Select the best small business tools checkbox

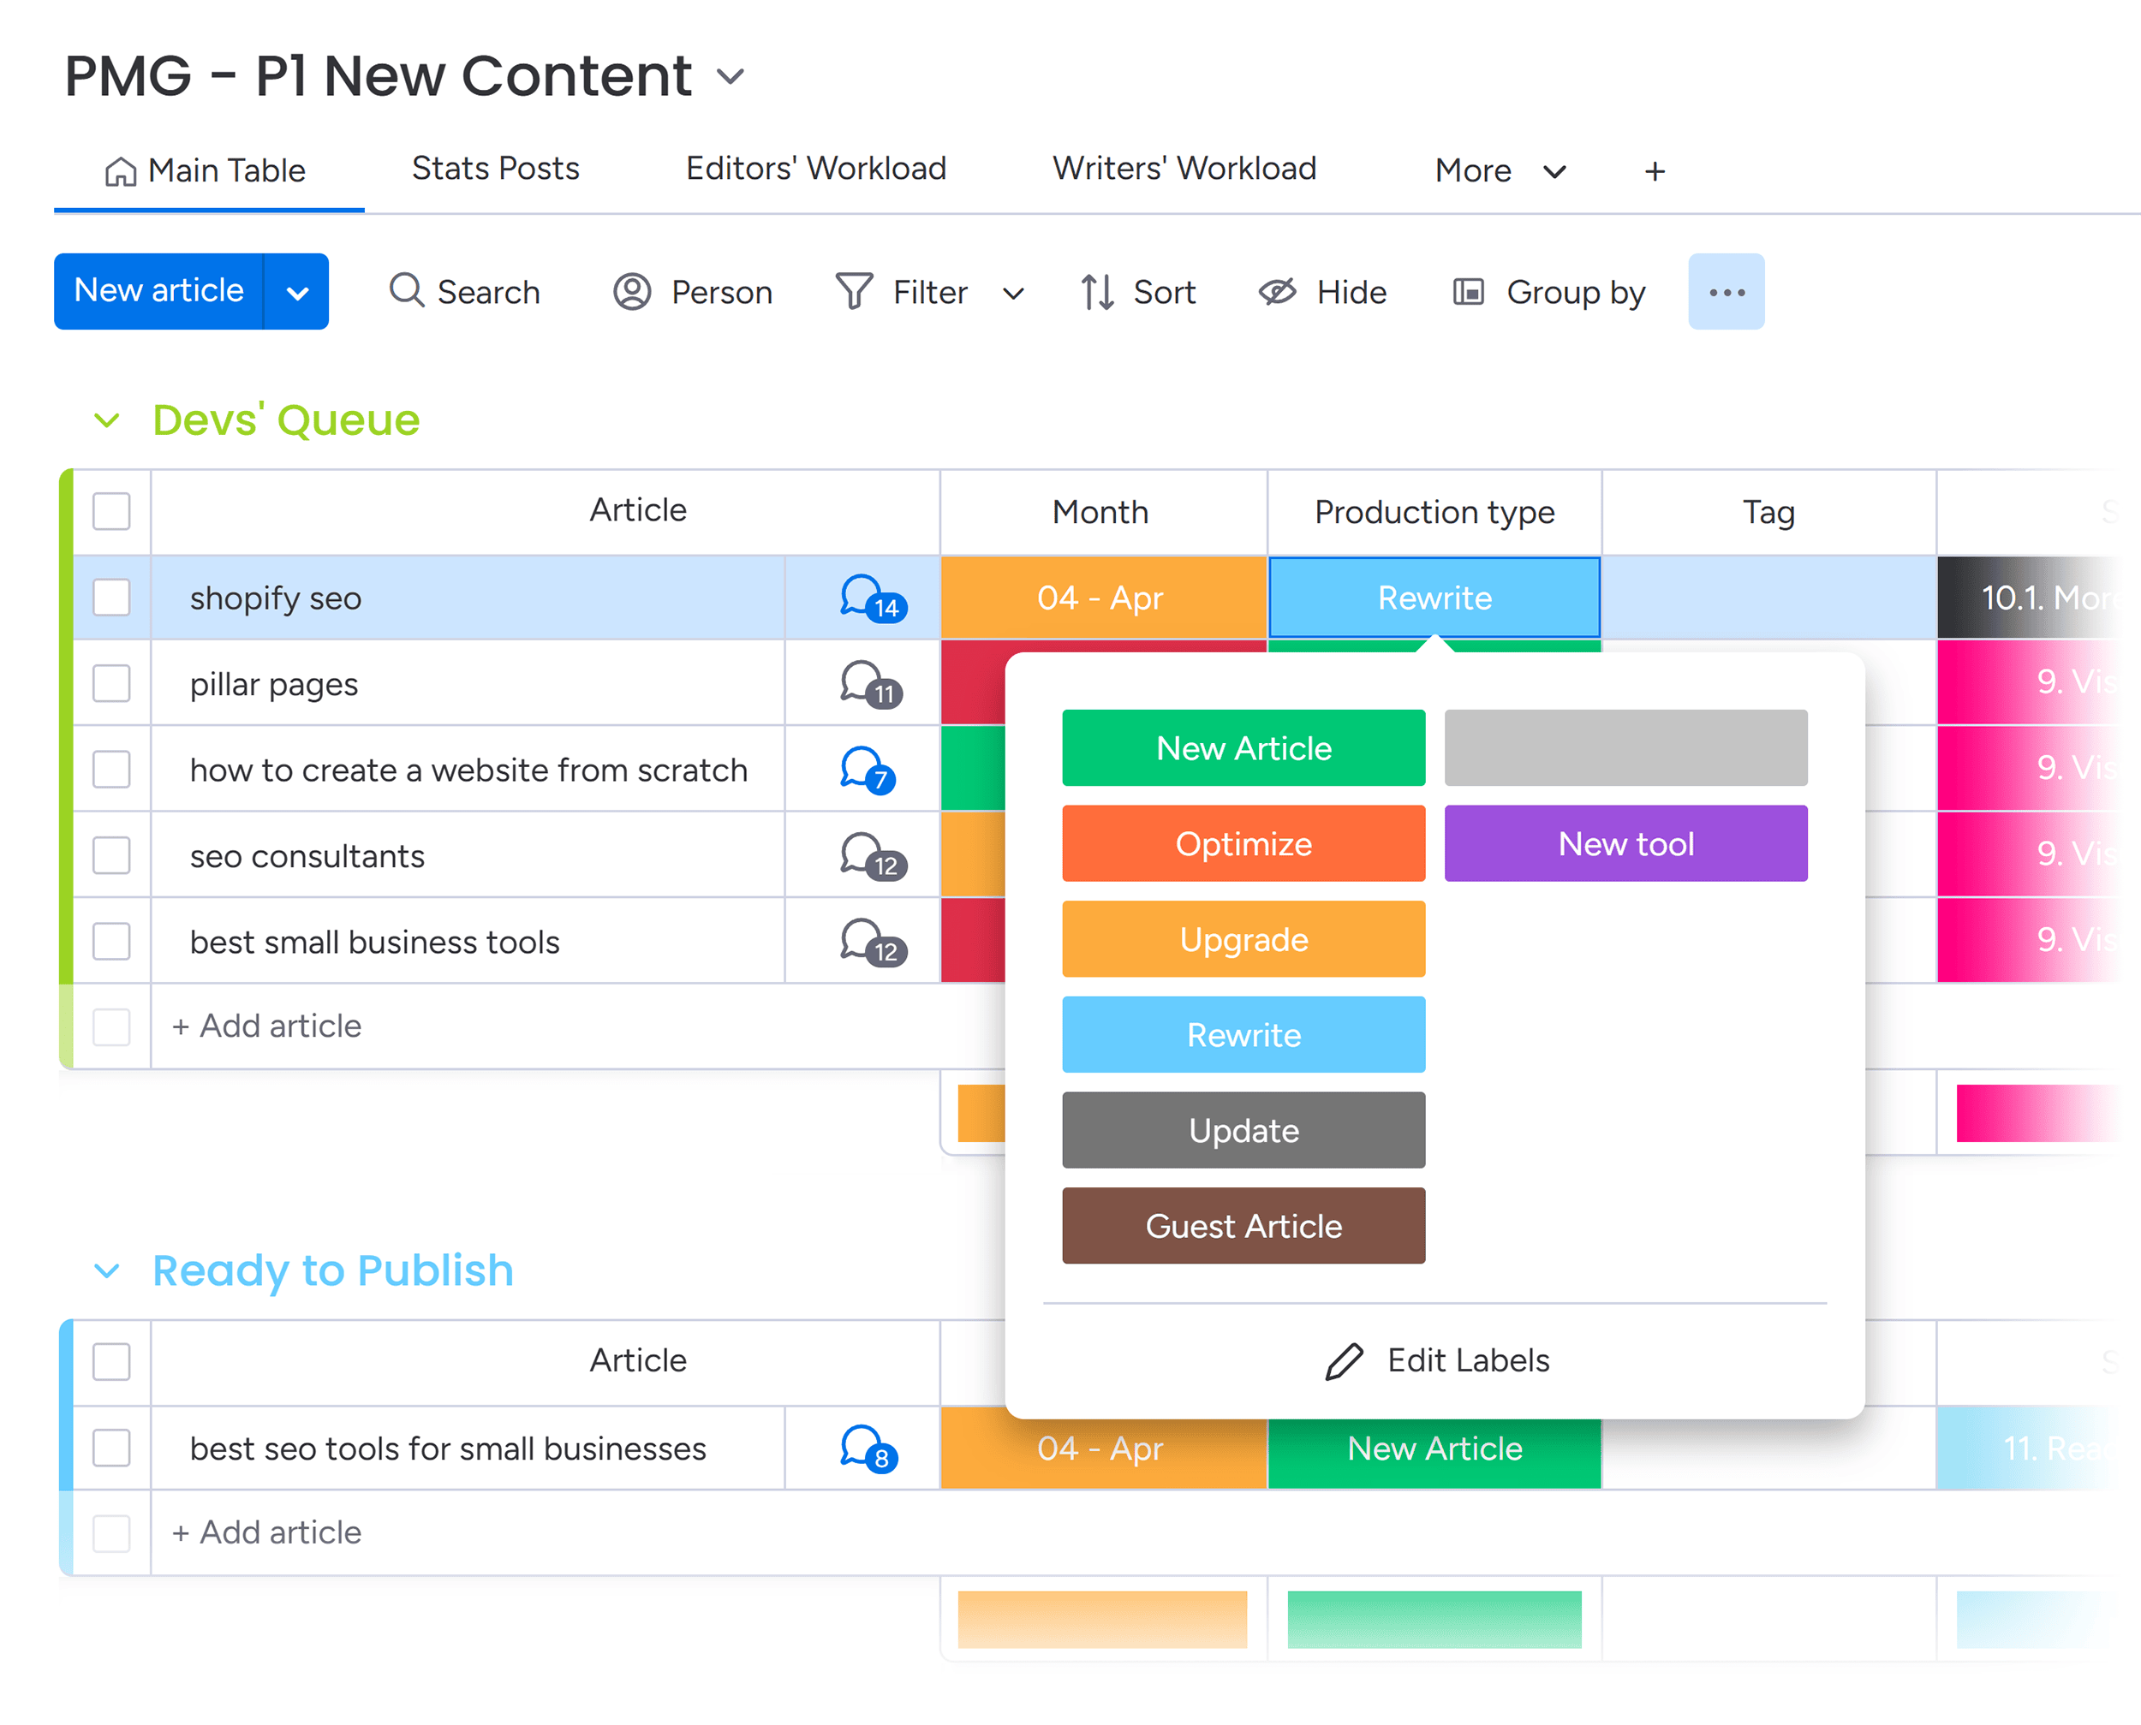(111, 941)
